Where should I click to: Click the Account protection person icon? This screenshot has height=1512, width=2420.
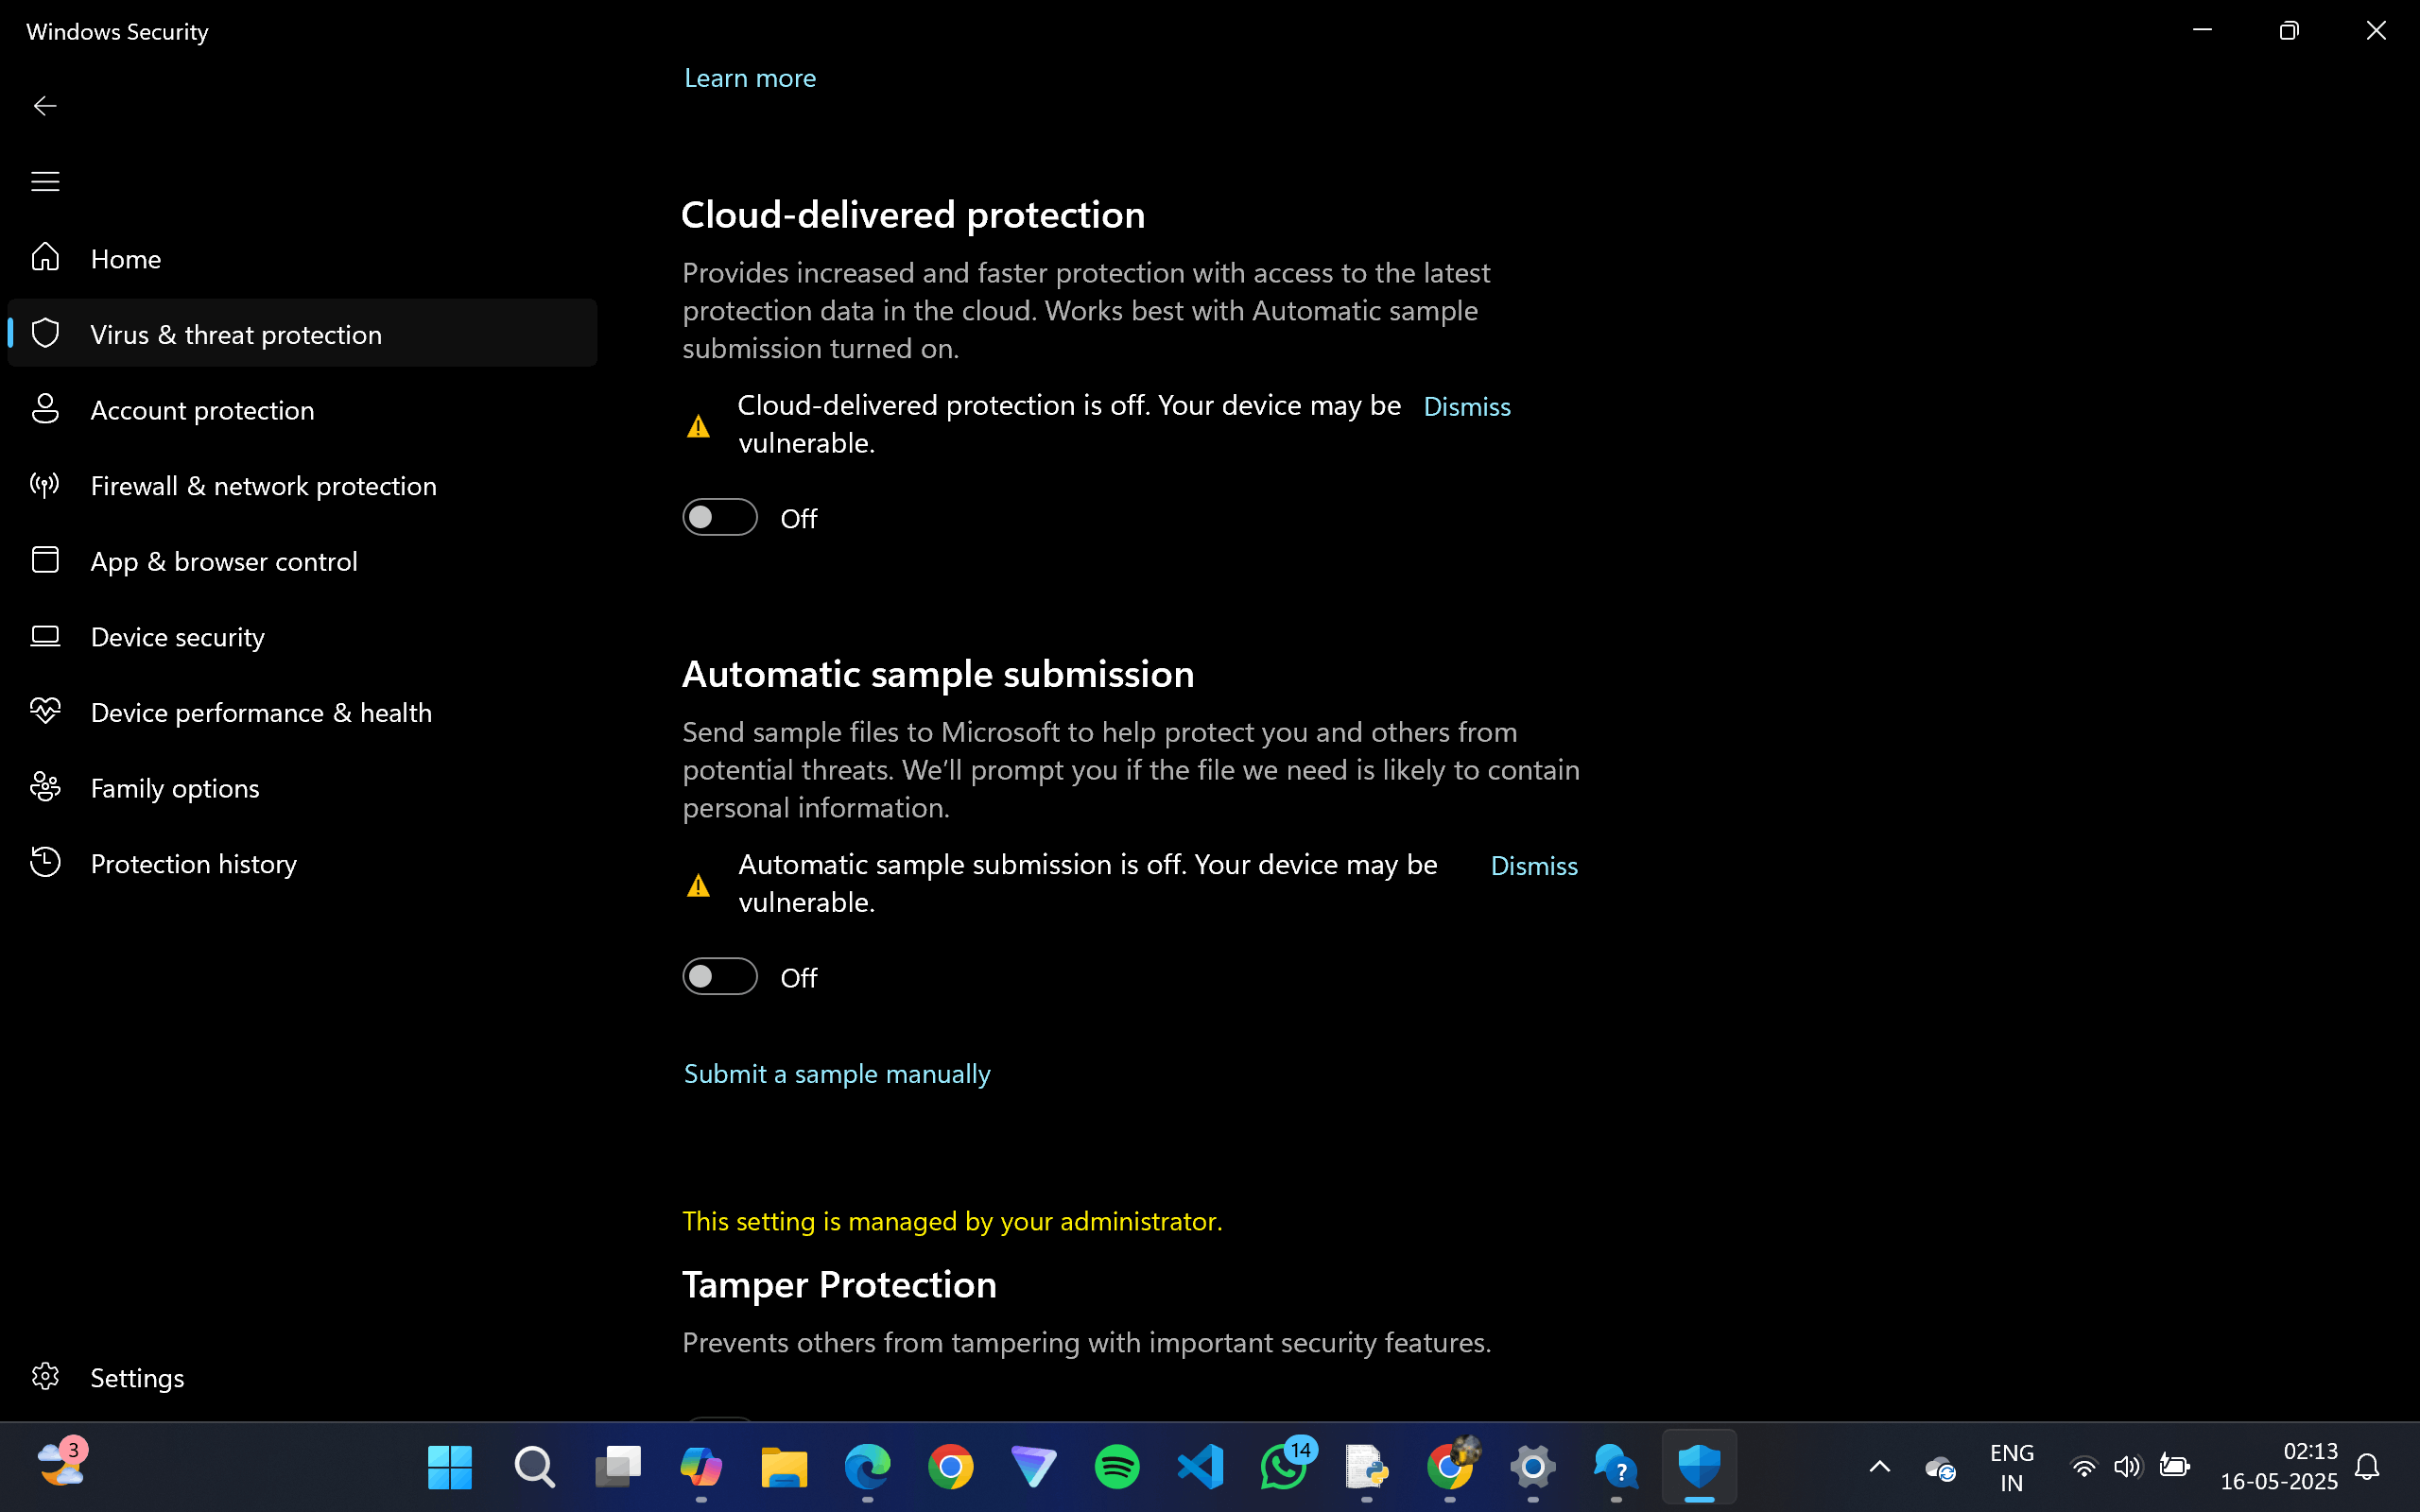[45, 409]
